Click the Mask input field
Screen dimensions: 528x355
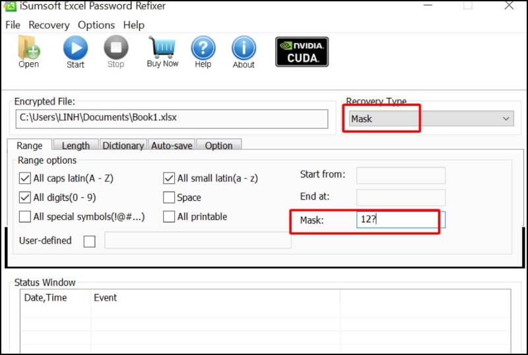coord(401,220)
